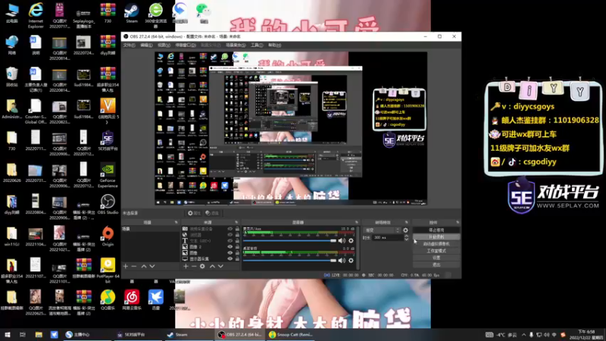The height and width of the screenshot is (341, 606).
Task: Mute the 桌面音频 speaker icon
Action: coord(342,261)
